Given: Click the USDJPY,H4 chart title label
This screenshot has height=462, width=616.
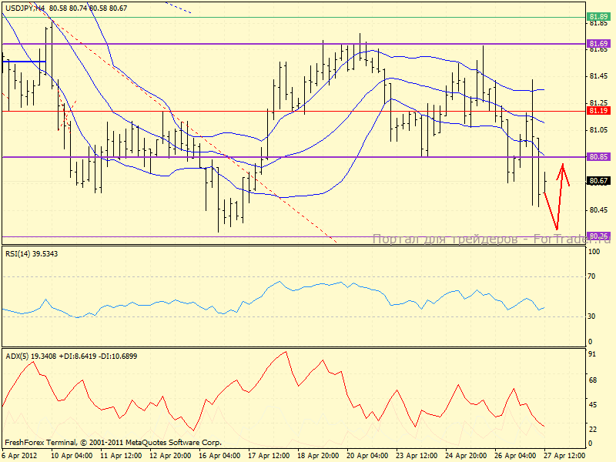Looking at the screenshot, I should coord(23,7).
